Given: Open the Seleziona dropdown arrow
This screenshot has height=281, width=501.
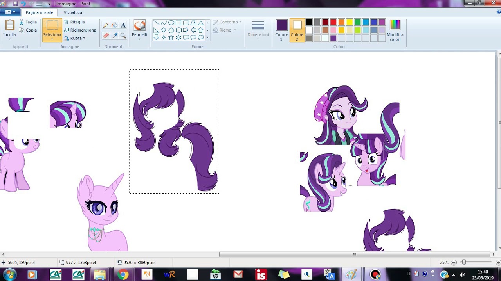Looking at the screenshot, I should [x=52, y=39].
